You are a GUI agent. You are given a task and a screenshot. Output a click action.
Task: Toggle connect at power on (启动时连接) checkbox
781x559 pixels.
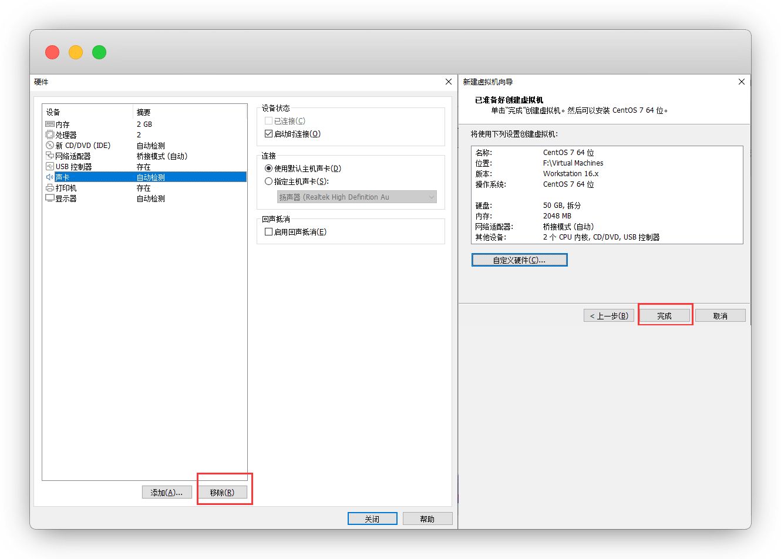(269, 134)
